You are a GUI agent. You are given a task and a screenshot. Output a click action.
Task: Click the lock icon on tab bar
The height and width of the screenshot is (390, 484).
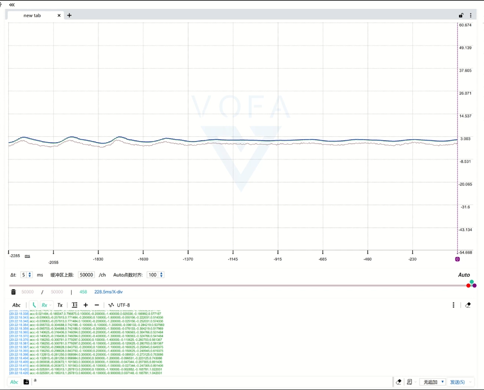(461, 15)
